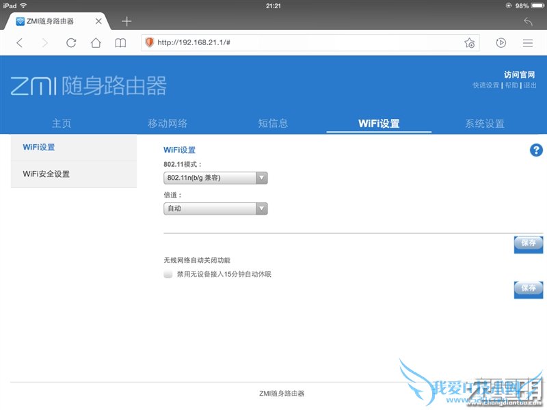
Task: Tap the browser back arrow
Action: click(19, 42)
